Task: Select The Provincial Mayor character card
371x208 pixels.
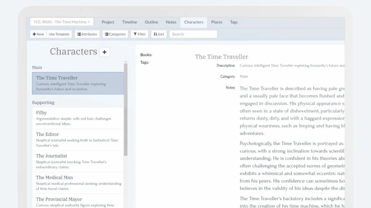Action: tap(78, 201)
